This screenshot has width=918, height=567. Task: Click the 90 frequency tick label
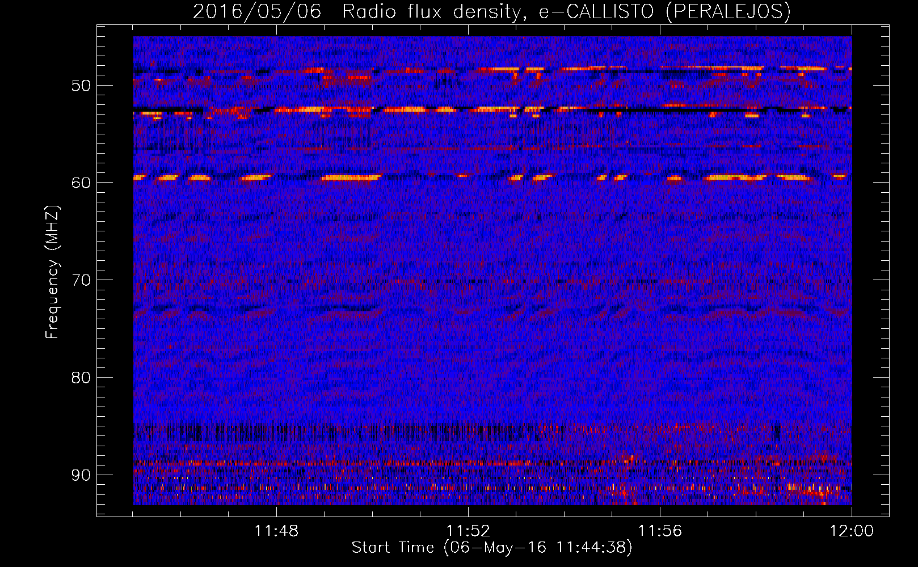coord(81,475)
